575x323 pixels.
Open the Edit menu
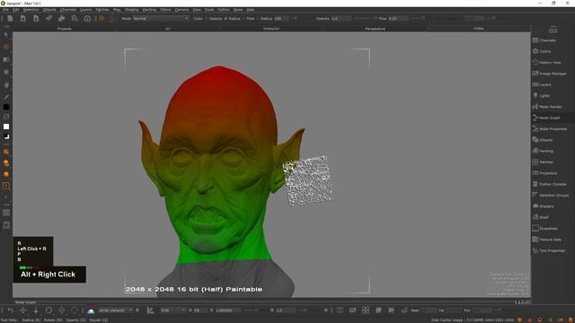[x=16, y=10]
